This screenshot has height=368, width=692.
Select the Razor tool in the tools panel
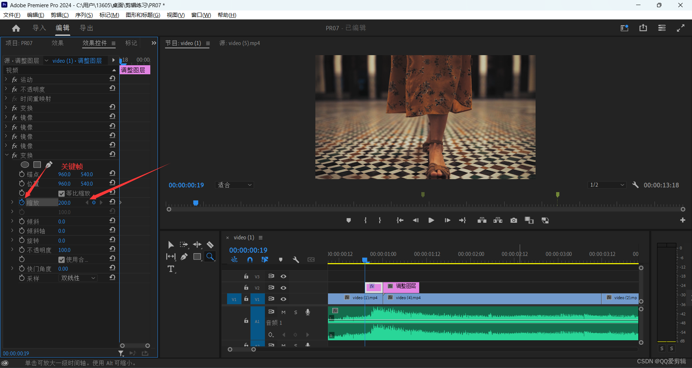(x=210, y=245)
